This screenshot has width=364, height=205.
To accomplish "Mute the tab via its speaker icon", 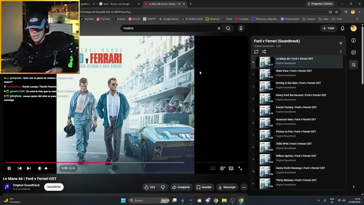I will pyautogui.click(x=179, y=4).
